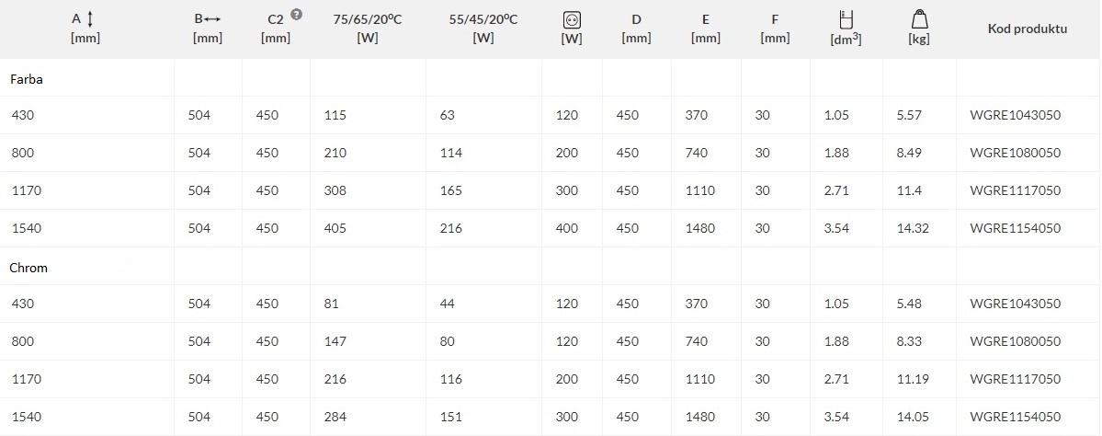1102x436 pixels.
Task: Click the water capacity container icon
Action: click(x=846, y=19)
